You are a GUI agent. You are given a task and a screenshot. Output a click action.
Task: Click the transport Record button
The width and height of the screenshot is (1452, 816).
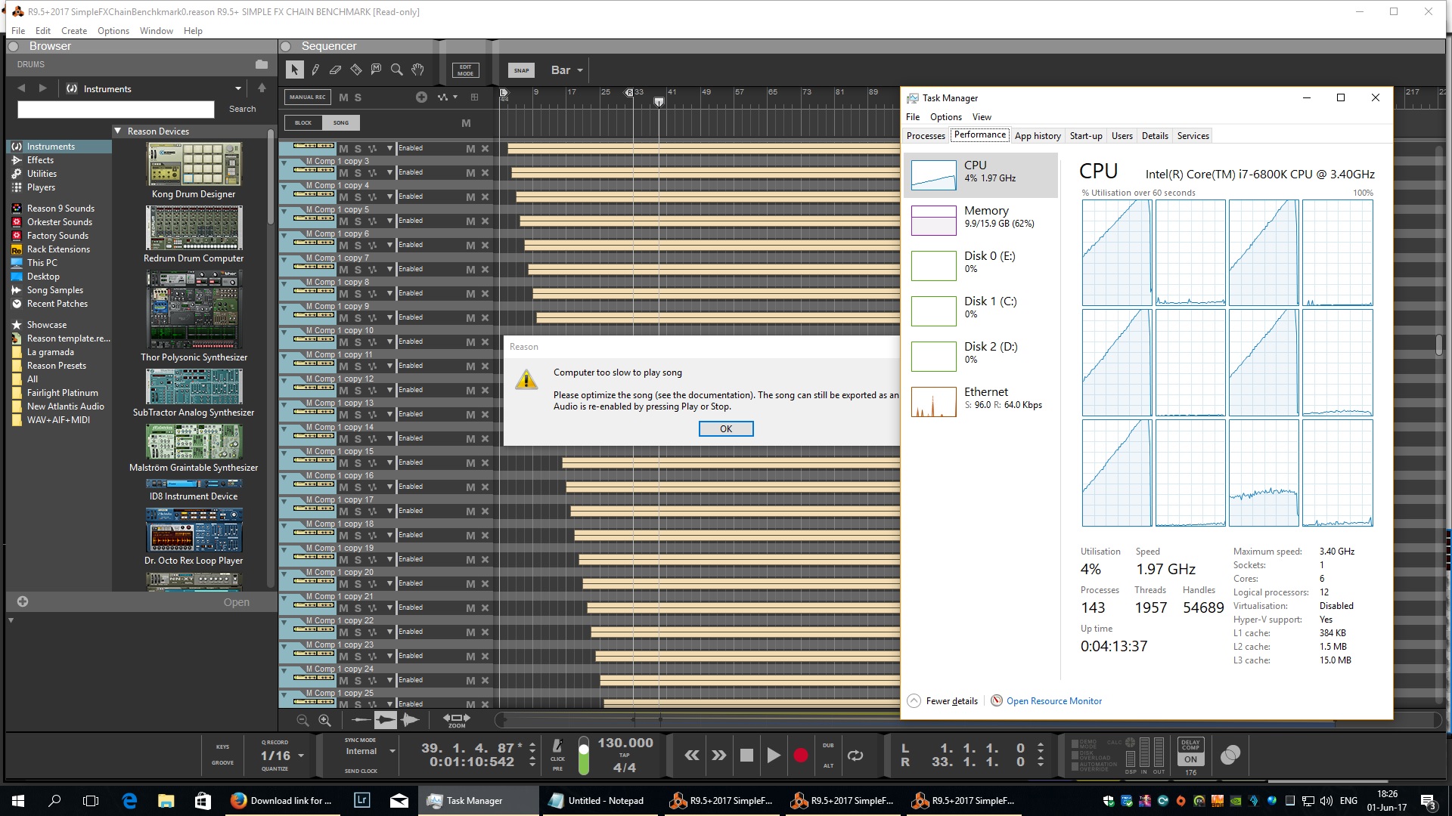800,755
